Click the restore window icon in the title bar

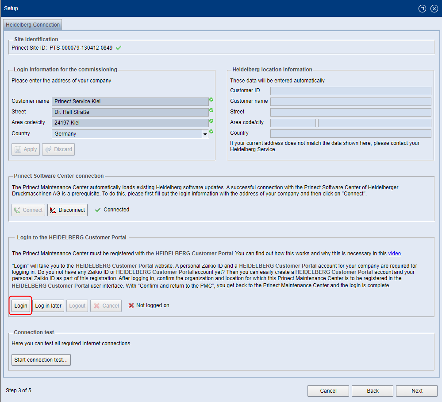point(422,8)
